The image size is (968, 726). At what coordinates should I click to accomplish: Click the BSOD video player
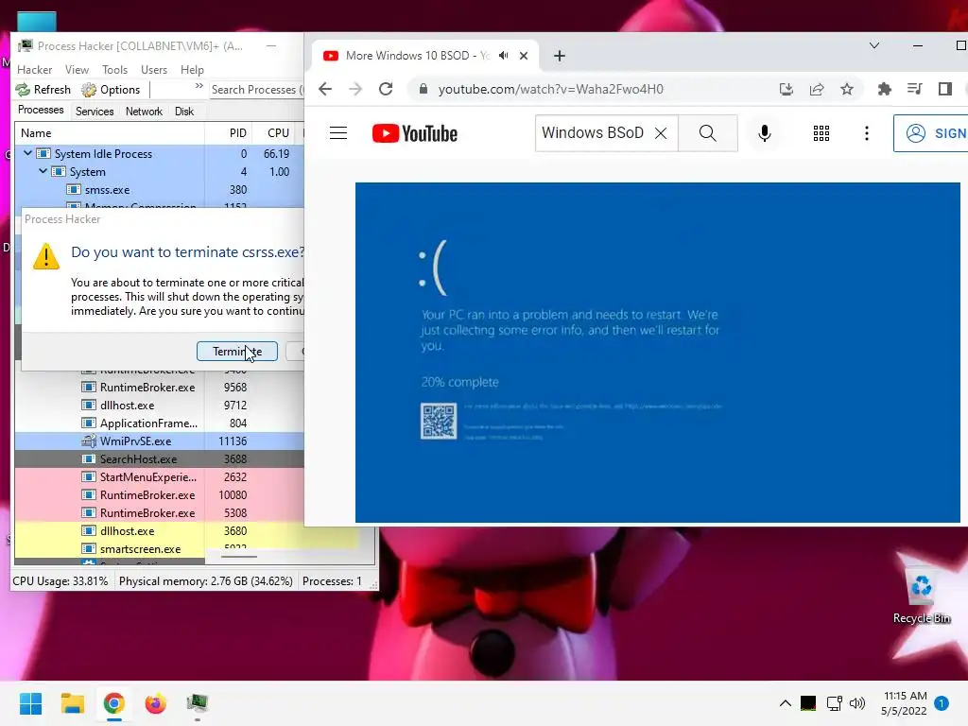(x=658, y=353)
